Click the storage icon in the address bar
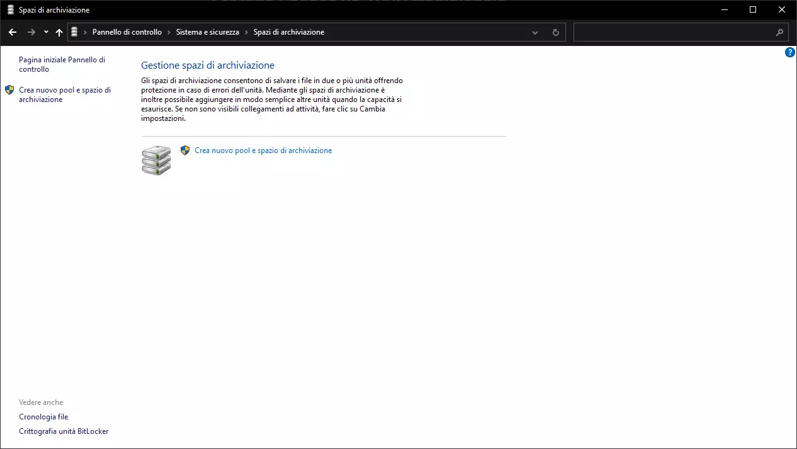The width and height of the screenshot is (797, 449). click(75, 32)
